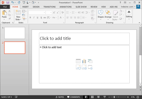Increase font size with large A icon
The height and width of the screenshot is (99, 142).
(x=54, y=12)
